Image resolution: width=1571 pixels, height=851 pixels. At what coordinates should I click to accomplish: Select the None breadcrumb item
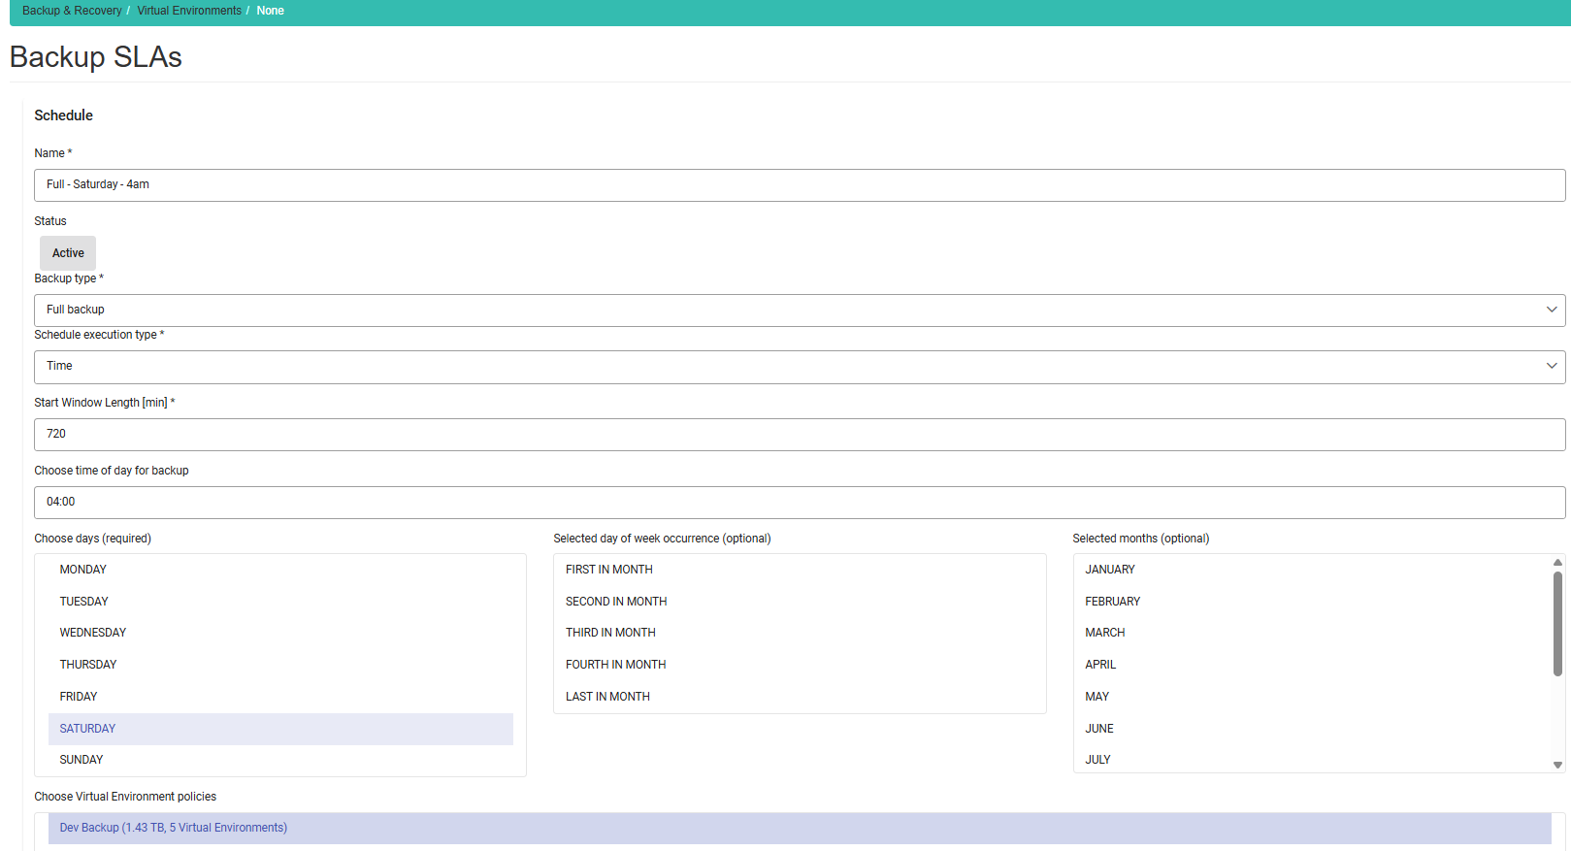coord(271,11)
